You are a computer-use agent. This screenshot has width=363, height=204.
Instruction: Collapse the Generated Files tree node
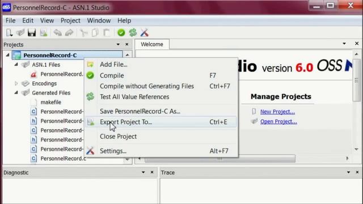click(x=16, y=92)
